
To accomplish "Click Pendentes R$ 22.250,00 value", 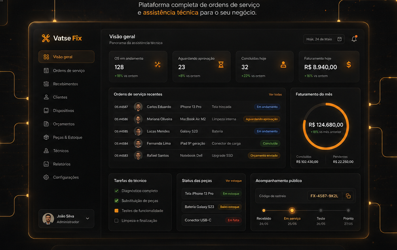I will (x=343, y=162).
